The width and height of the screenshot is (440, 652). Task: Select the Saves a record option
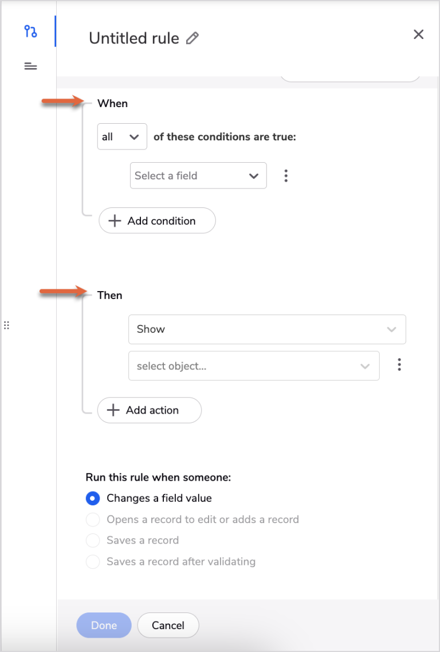click(92, 540)
